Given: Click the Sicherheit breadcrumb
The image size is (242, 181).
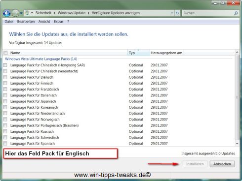Looking at the screenshot, I should 43,13.
